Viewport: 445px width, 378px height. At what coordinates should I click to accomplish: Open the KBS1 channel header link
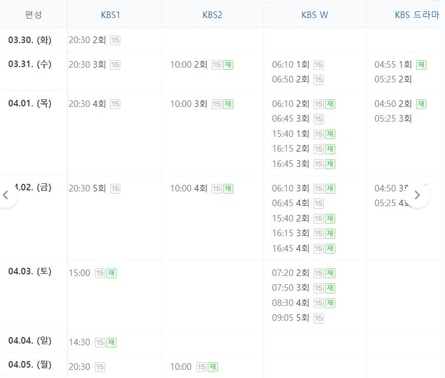pos(110,15)
